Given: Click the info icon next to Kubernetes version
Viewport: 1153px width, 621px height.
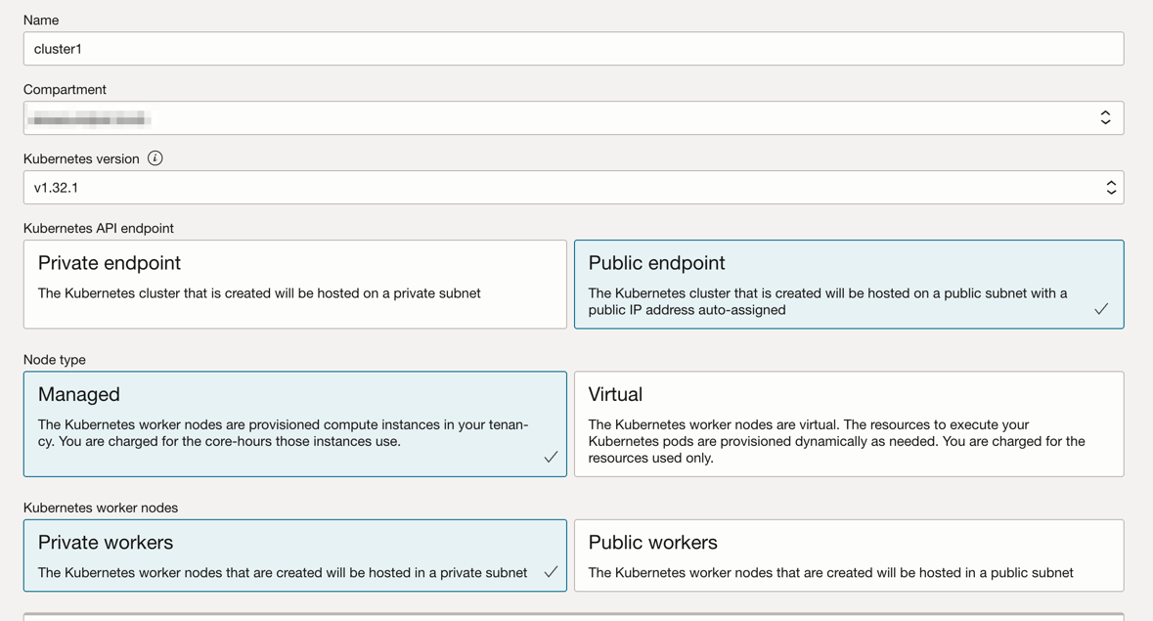Looking at the screenshot, I should [x=155, y=158].
